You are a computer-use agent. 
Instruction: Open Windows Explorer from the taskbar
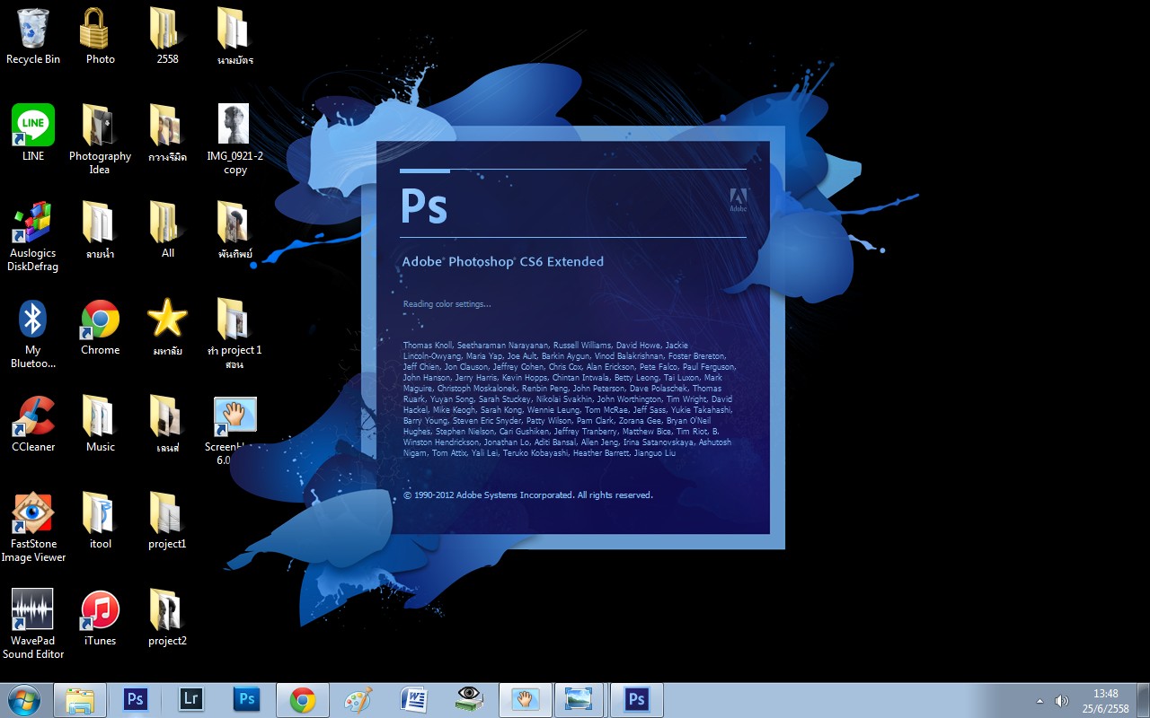(80, 700)
